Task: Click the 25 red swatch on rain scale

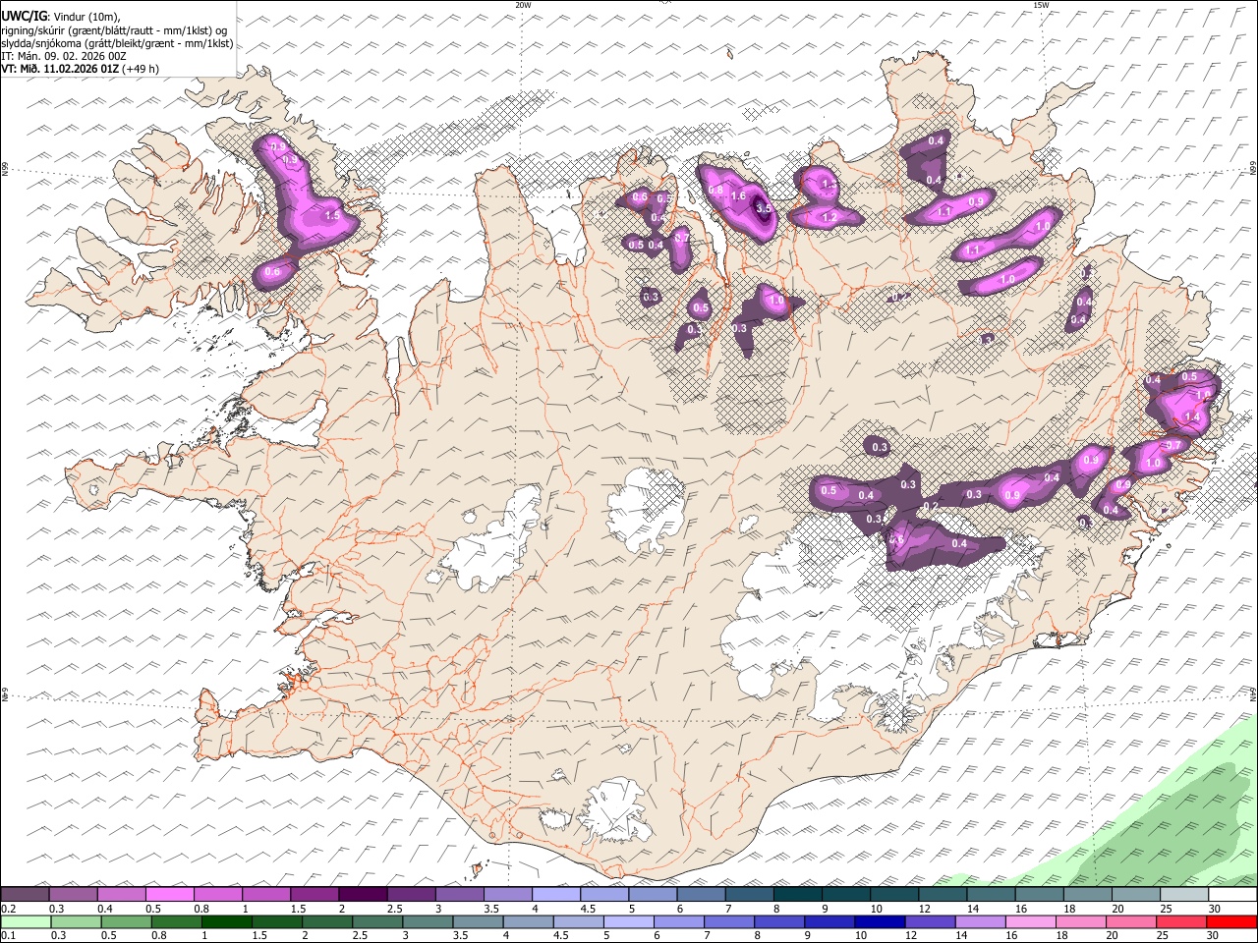Action: (x=1181, y=921)
